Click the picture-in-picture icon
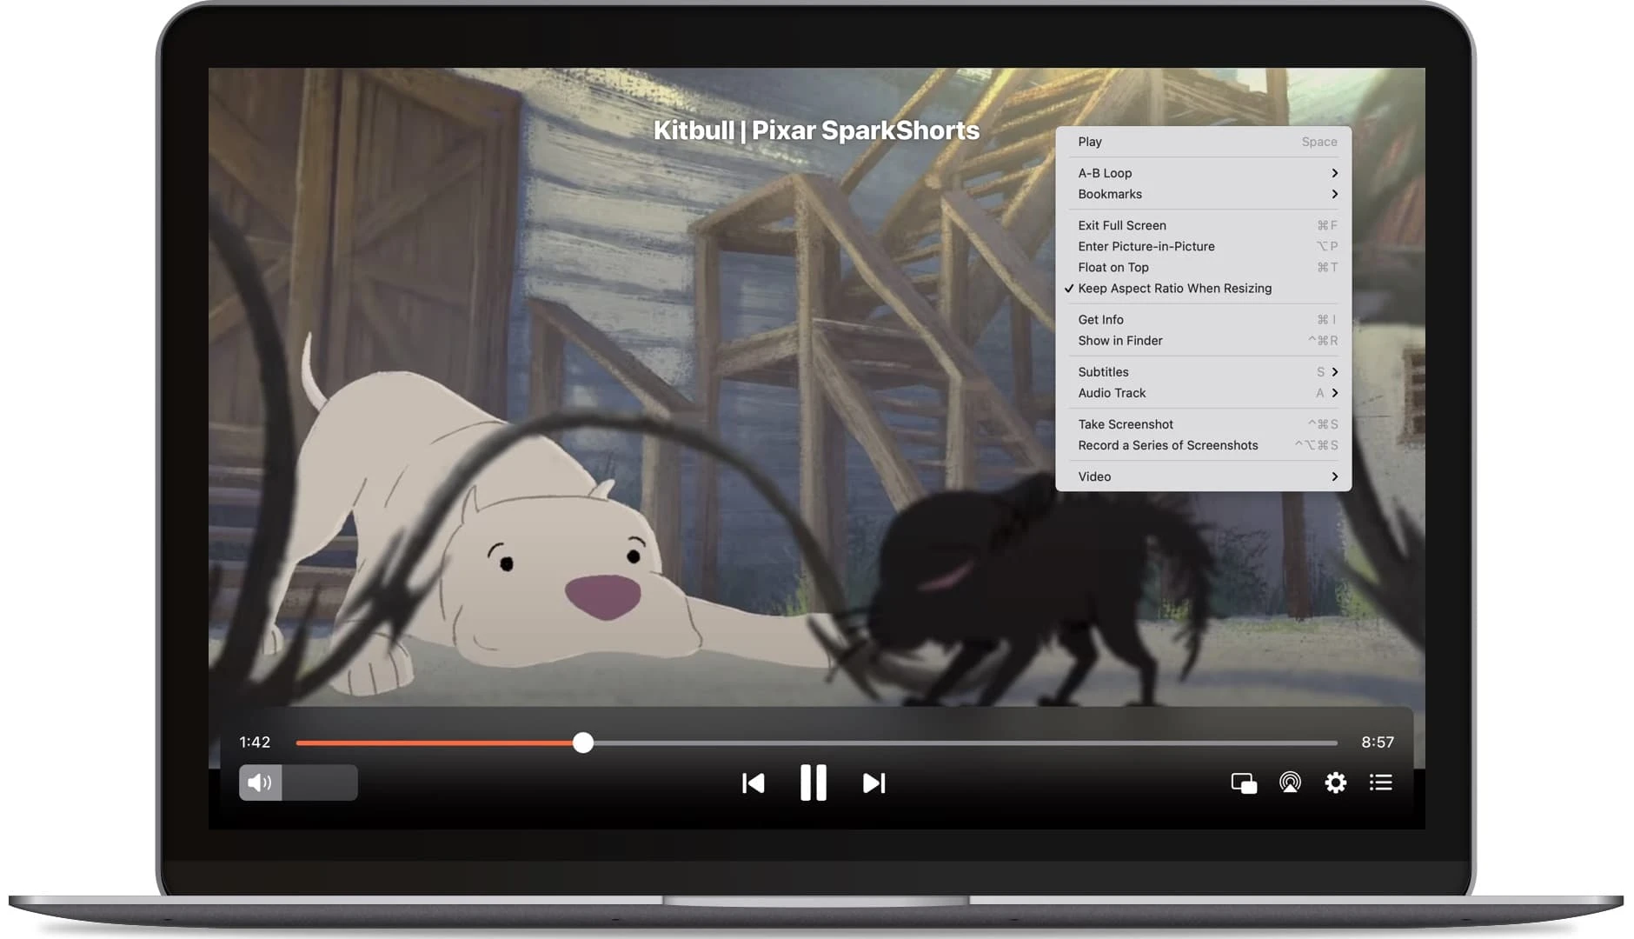The width and height of the screenshot is (1634, 939). tap(1244, 783)
